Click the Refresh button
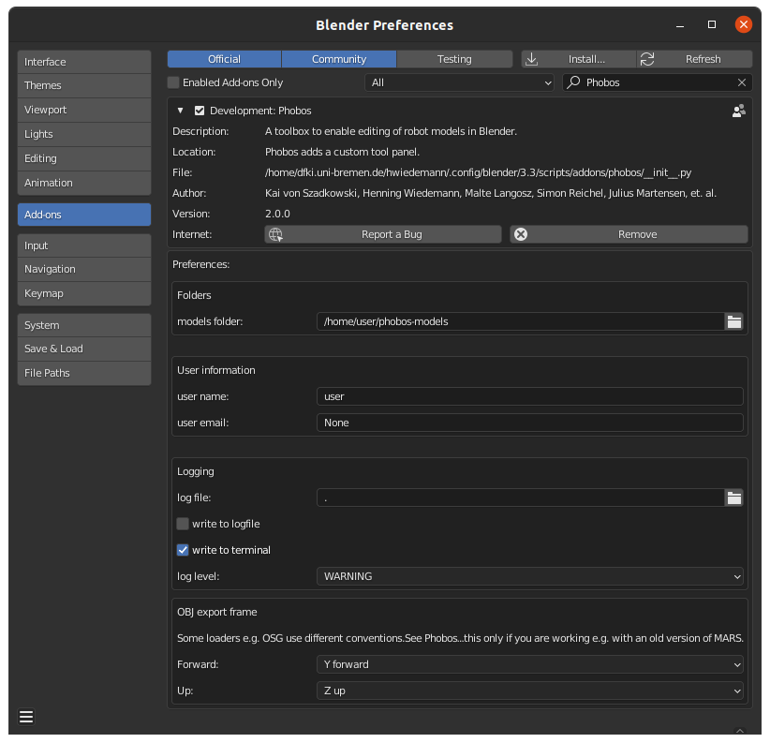This screenshot has height=743, width=770. click(x=694, y=59)
